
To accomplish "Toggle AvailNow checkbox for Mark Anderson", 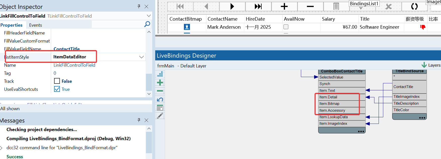I will [286, 27].
